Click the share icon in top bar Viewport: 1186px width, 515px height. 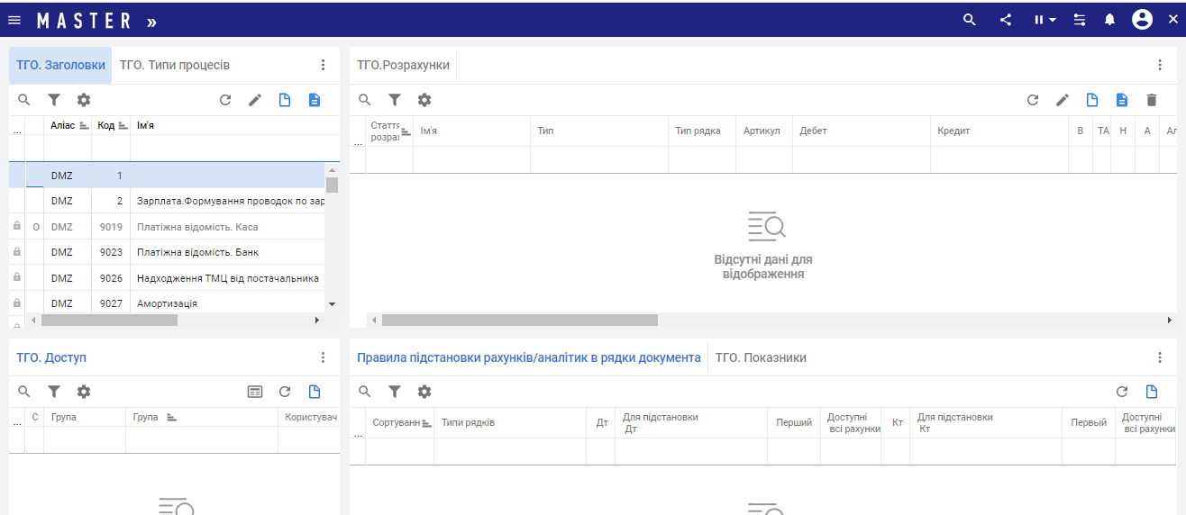tap(1006, 20)
